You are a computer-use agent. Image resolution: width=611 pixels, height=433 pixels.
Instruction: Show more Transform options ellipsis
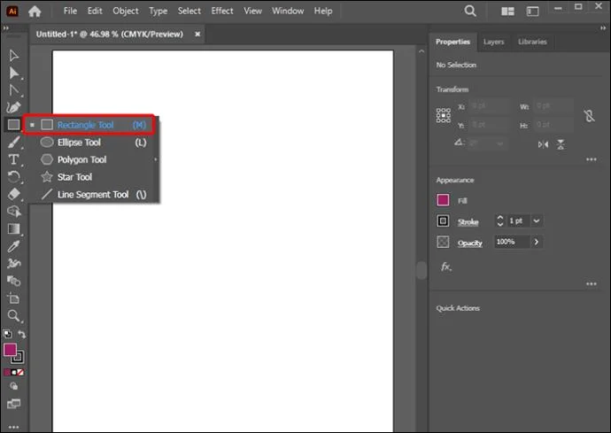tap(592, 159)
